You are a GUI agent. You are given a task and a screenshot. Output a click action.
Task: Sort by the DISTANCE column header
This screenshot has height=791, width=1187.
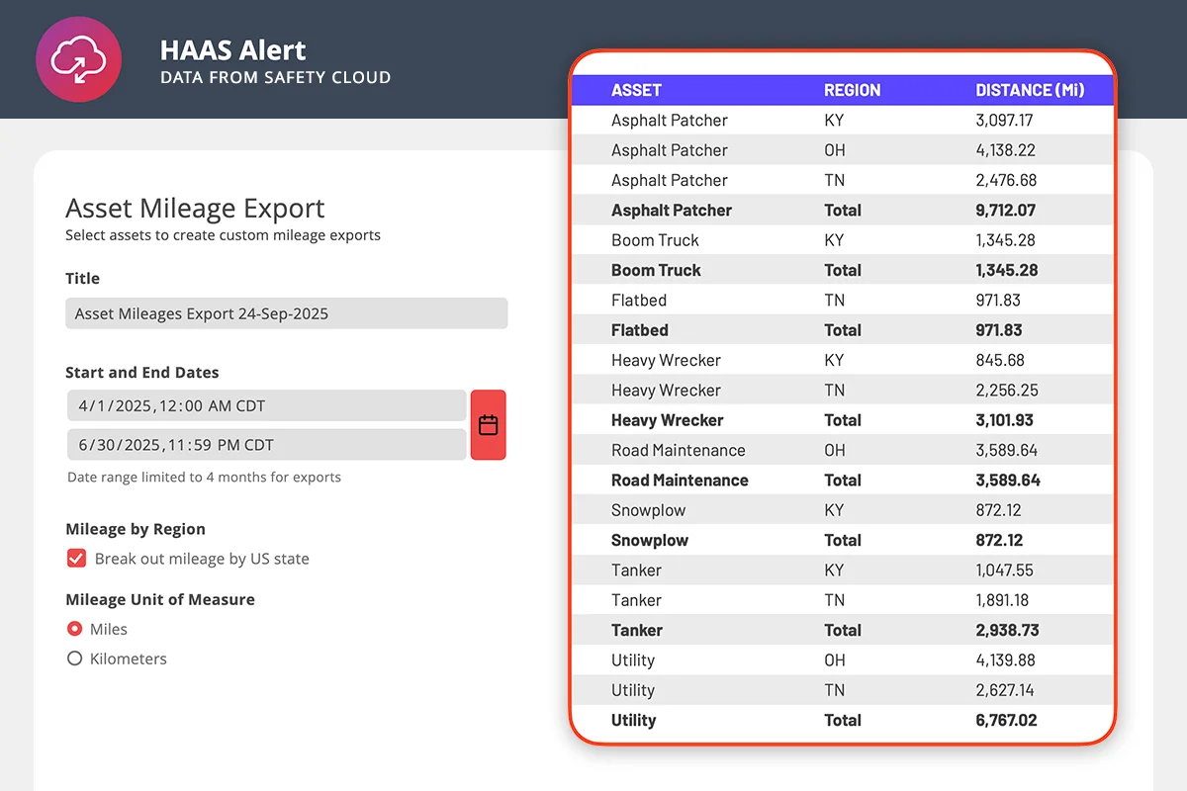[1033, 90]
